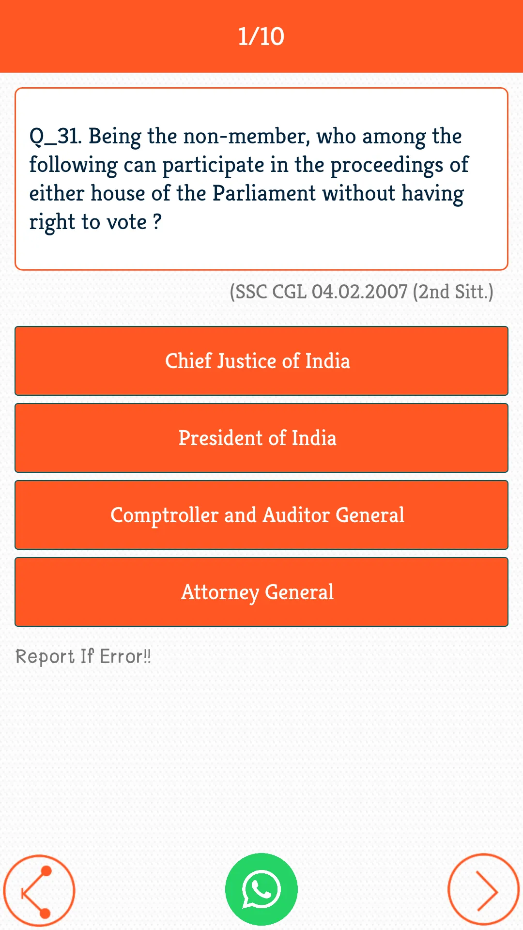Share this question via WhatsApp logo
This screenshot has width=523, height=930.
[261, 889]
